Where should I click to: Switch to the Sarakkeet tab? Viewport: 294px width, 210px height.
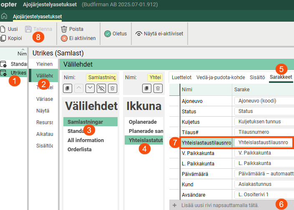[x=281, y=77]
